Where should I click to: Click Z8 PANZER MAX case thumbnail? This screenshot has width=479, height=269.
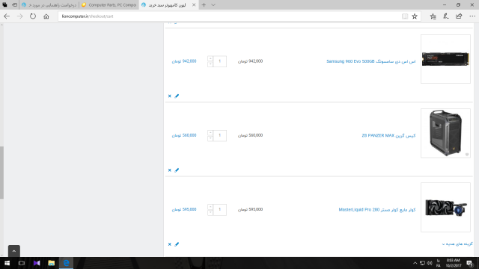click(x=445, y=133)
